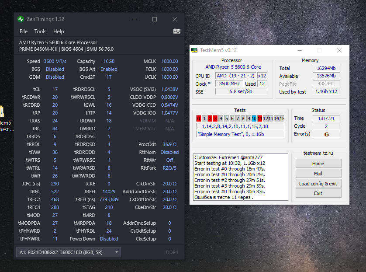
Task: Click the tRFC value 522
Action: point(55,192)
